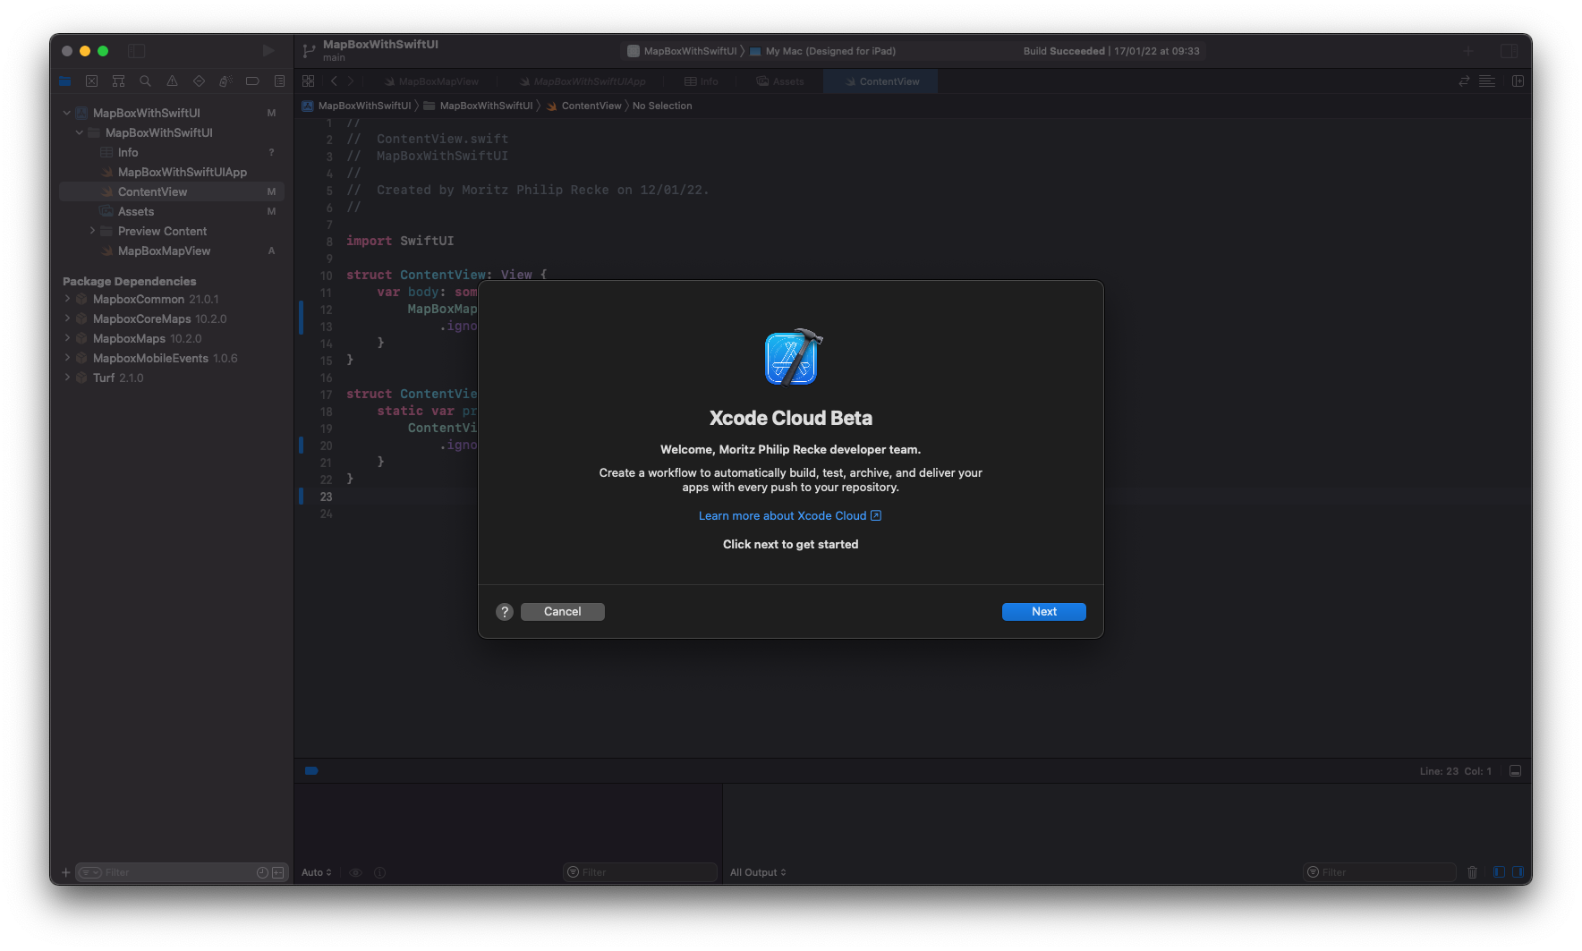The image size is (1582, 951).
Task: Expand the Preview Content folder
Action: point(92,231)
